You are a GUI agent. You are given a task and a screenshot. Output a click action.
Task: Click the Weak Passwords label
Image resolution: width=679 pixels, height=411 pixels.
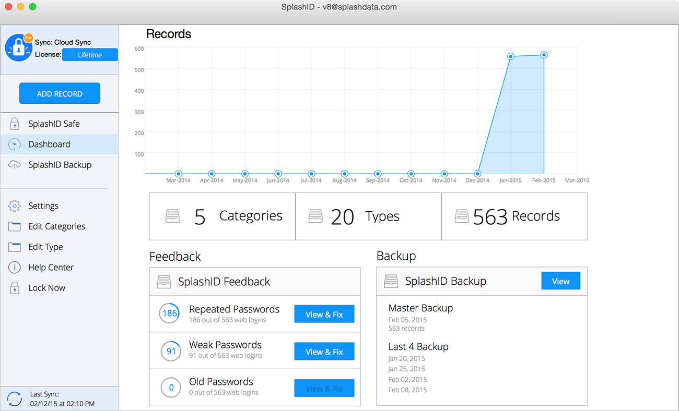(225, 345)
